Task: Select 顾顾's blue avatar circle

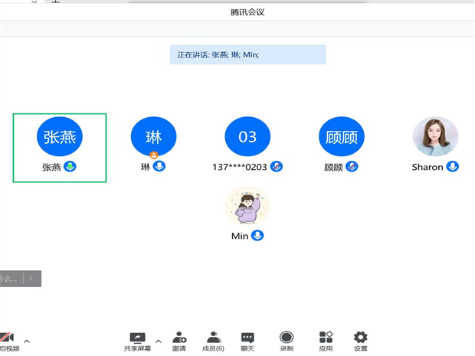Action: click(x=342, y=136)
